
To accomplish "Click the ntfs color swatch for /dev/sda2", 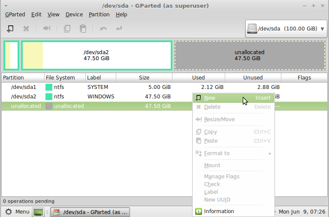I will pos(49,97).
